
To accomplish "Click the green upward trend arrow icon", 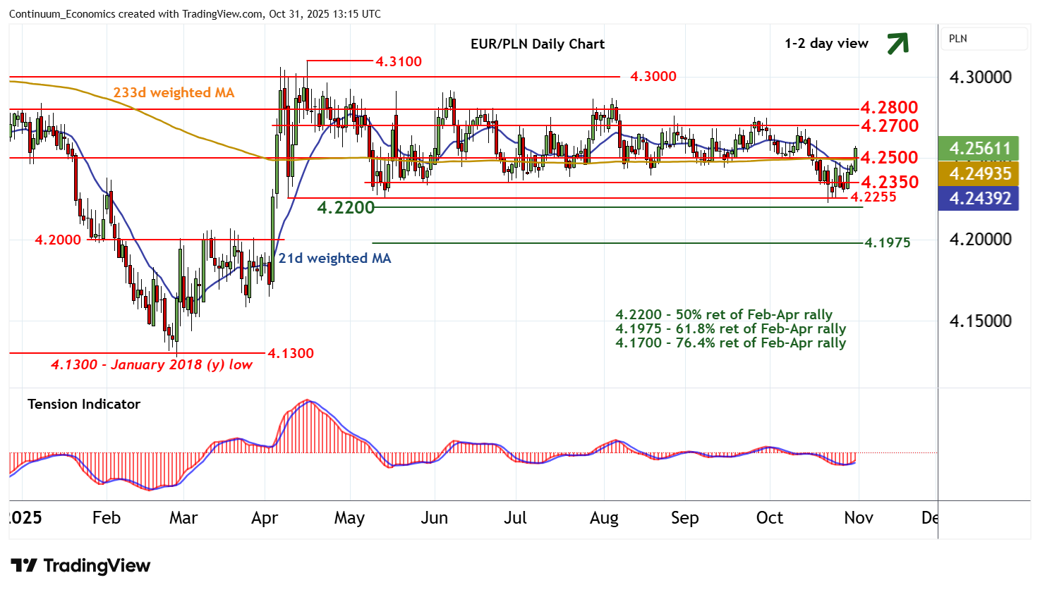I will (x=897, y=44).
